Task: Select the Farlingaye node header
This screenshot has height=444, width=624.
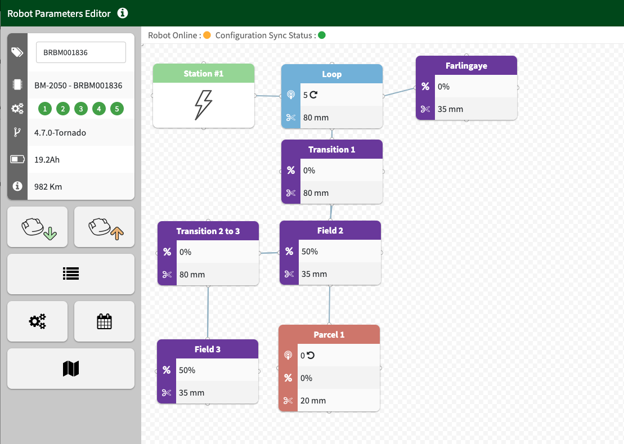Action: [x=466, y=66]
